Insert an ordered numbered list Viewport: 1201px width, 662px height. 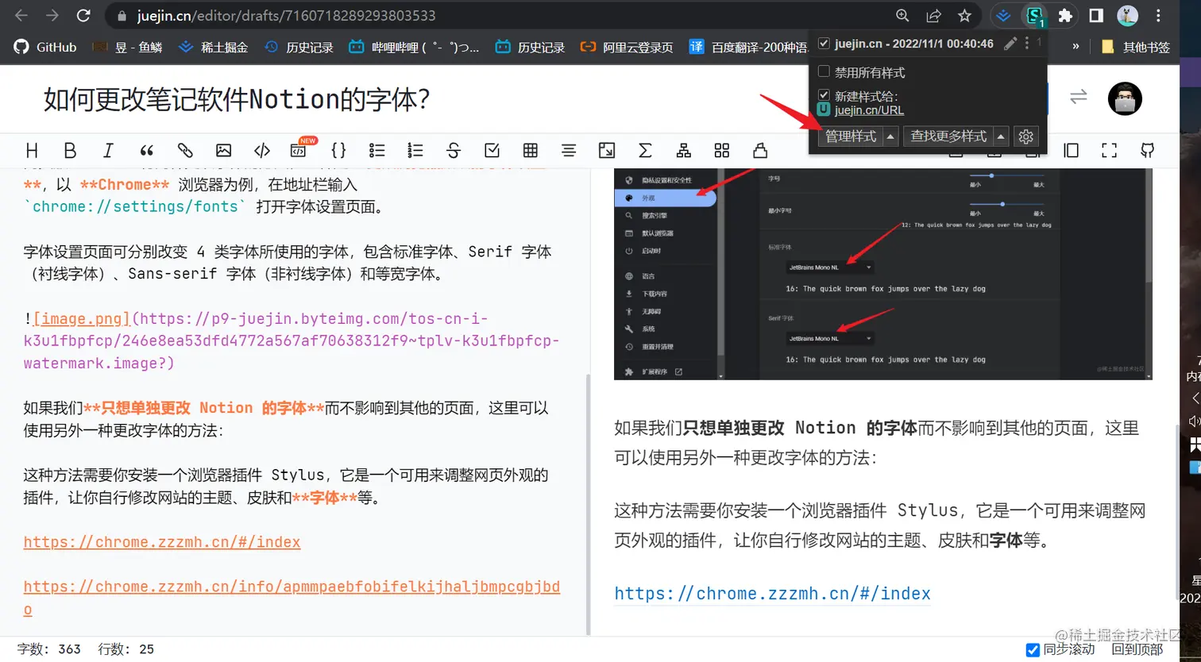[x=415, y=150]
